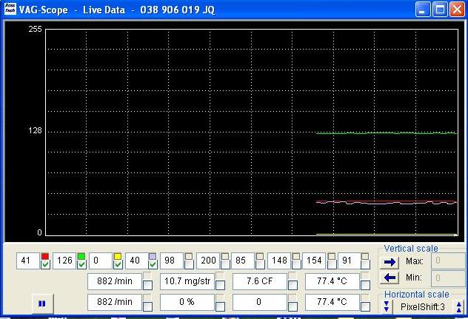
Task: Click the left arrow next to Min
Action: pyautogui.click(x=390, y=278)
